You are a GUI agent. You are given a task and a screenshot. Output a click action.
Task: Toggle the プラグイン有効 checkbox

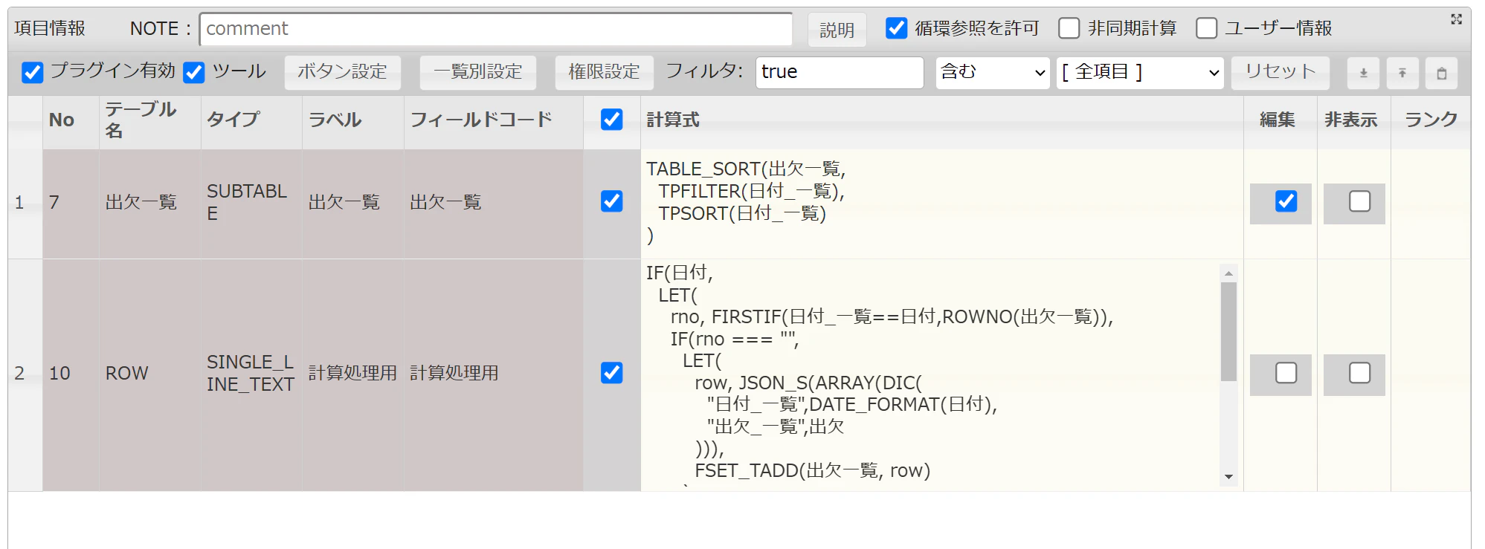click(33, 72)
